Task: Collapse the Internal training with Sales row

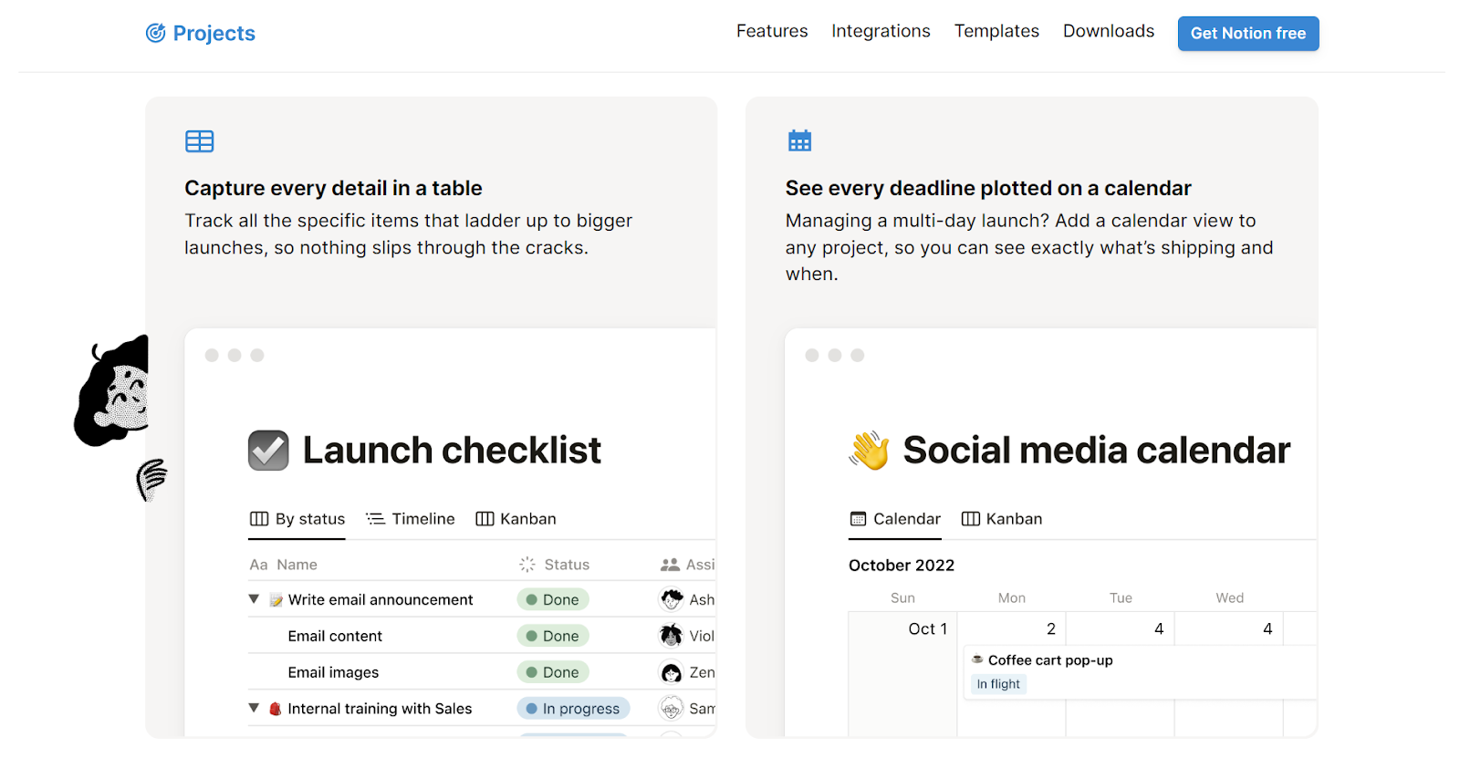Action: pyautogui.click(x=254, y=708)
